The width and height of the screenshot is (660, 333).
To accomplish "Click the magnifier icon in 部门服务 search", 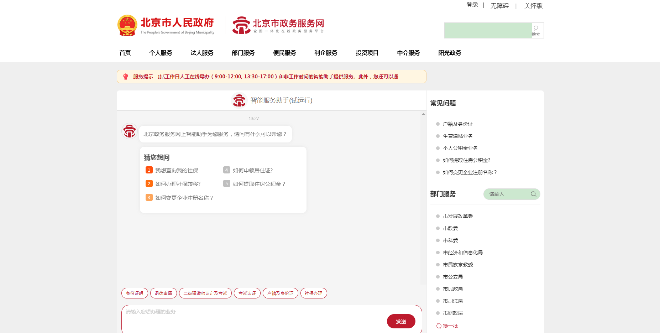I will [533, 194].
